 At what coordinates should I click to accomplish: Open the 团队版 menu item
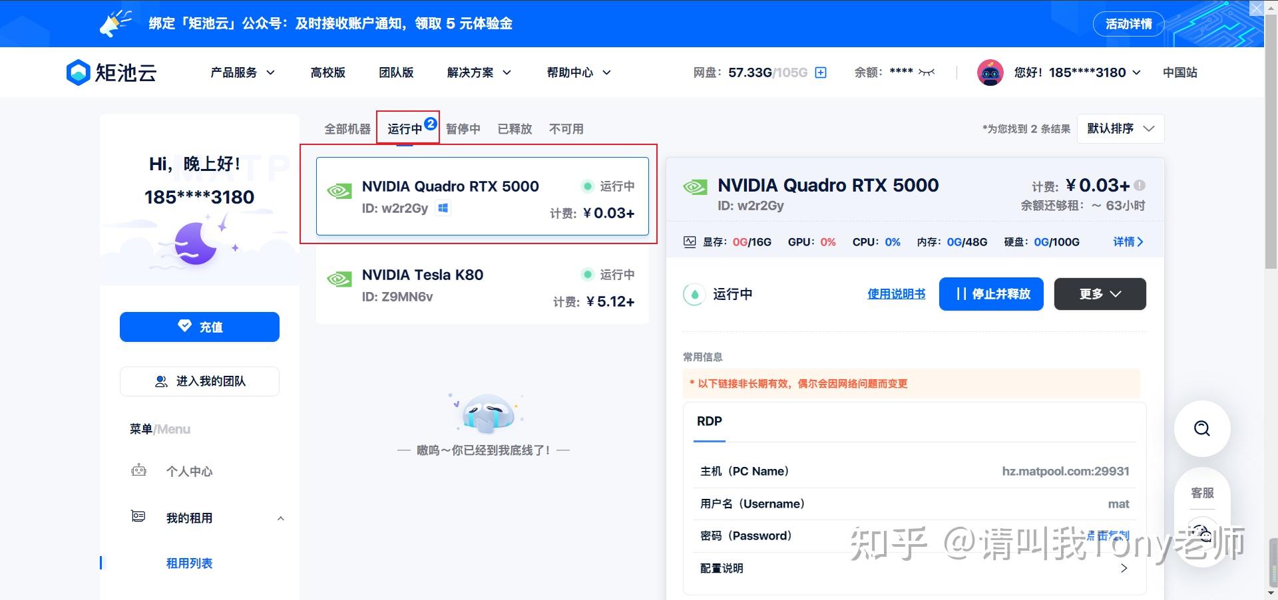pos(397,73)
